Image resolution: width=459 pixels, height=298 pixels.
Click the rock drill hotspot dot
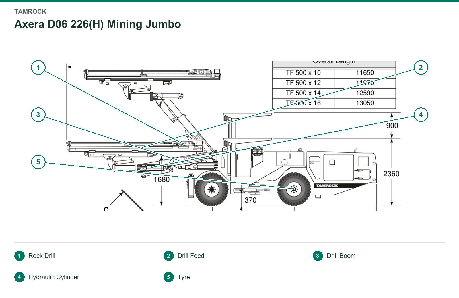(183, 144)
